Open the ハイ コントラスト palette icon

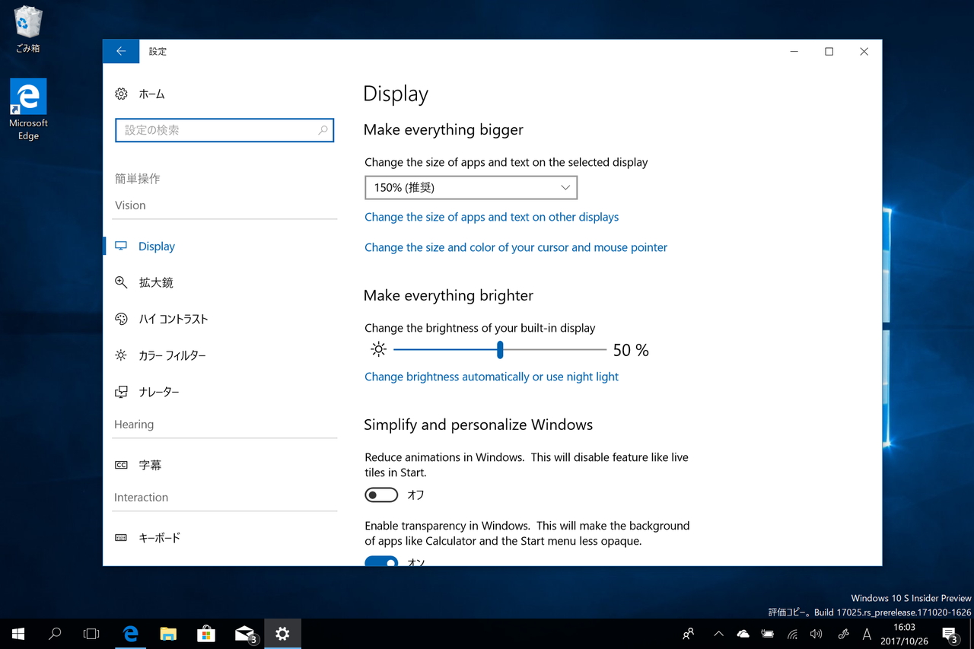(122, 319)
